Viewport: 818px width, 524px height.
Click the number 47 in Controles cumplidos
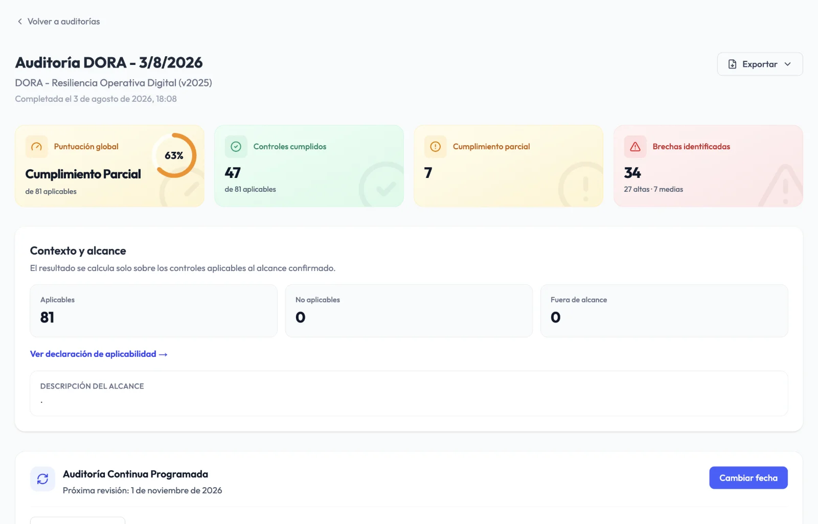233,173
